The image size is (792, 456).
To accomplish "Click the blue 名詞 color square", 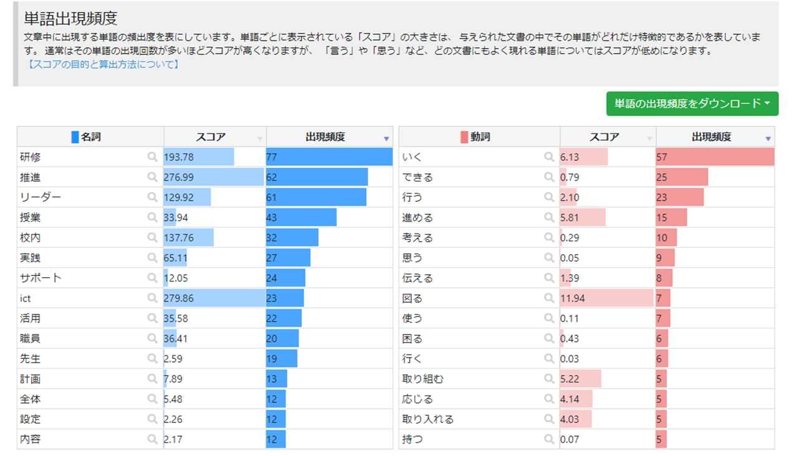I will coord(75,137).
